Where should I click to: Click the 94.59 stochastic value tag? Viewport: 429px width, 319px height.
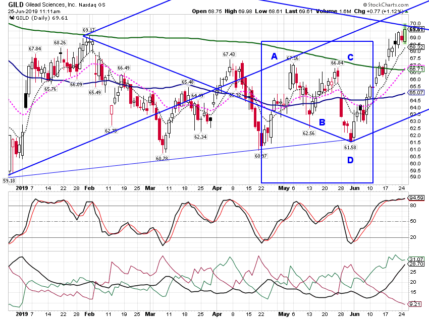pyautogui.click(x=416, y=198)
